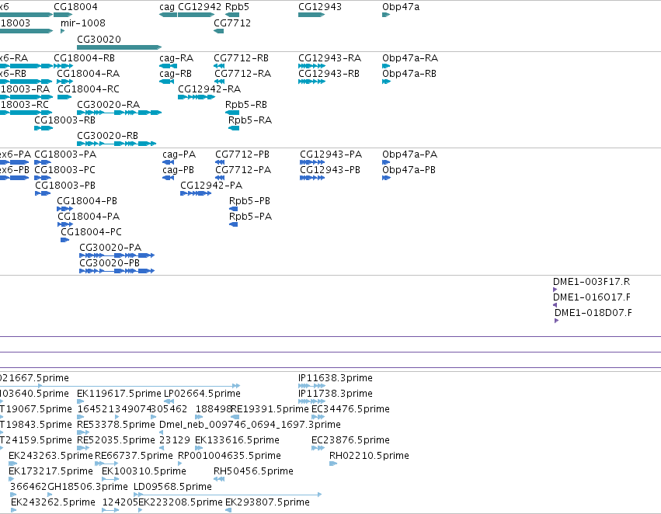The image size is (661, 514).
Task: Click protein CG18003-PB
Action: 65,186
